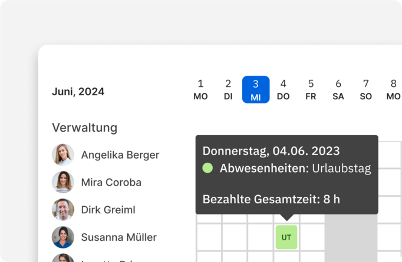Open Angelika Berger's profile avatar

63,154
